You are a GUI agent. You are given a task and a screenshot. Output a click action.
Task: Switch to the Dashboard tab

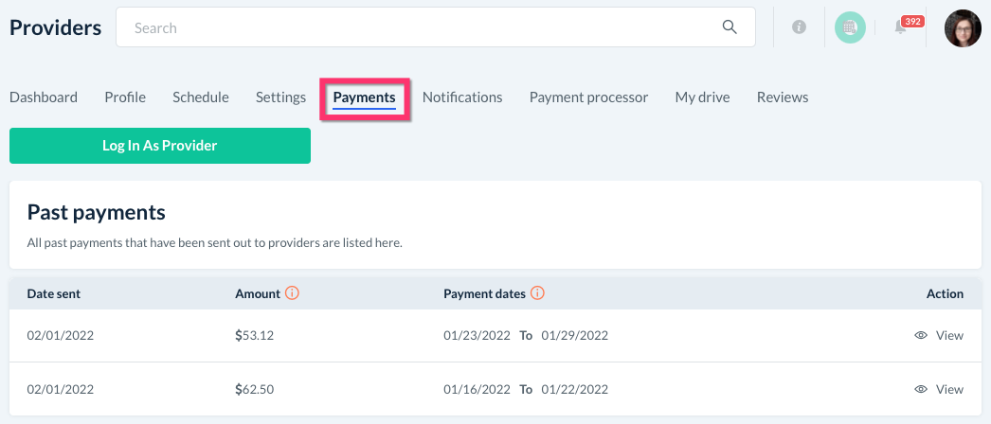pos(44,97)
